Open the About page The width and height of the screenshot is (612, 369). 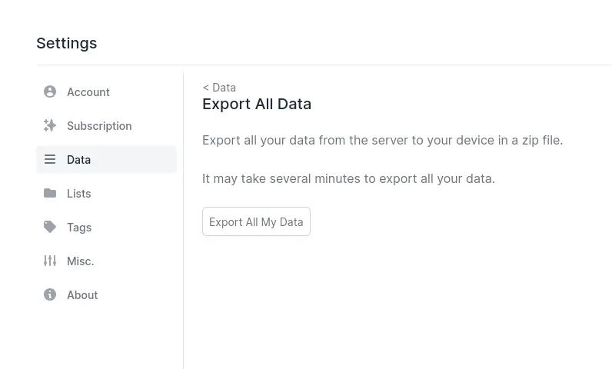point(106,294)
